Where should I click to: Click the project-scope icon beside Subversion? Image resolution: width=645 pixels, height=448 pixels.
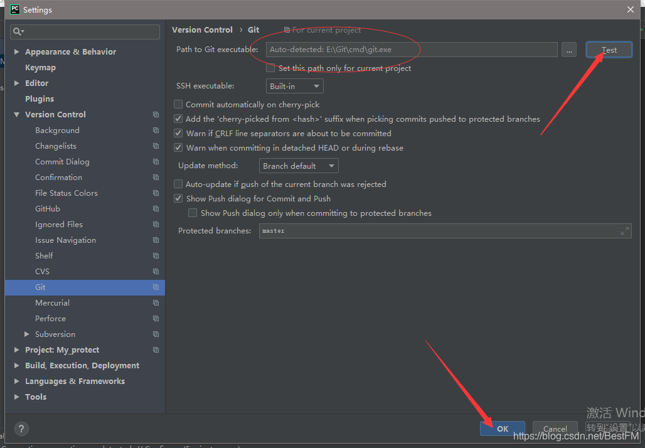(x=156, y=334)
